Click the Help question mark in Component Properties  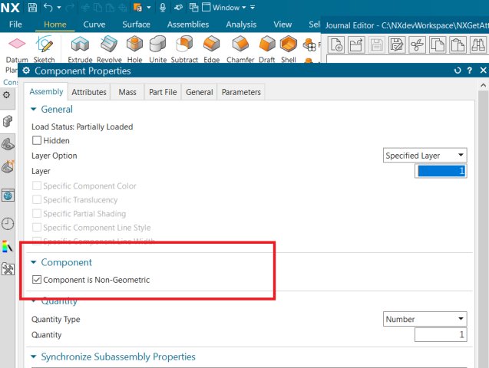point(470,71)
